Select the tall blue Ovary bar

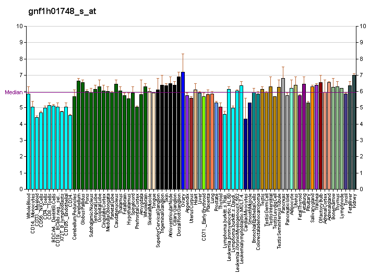[x=183, y=130]
